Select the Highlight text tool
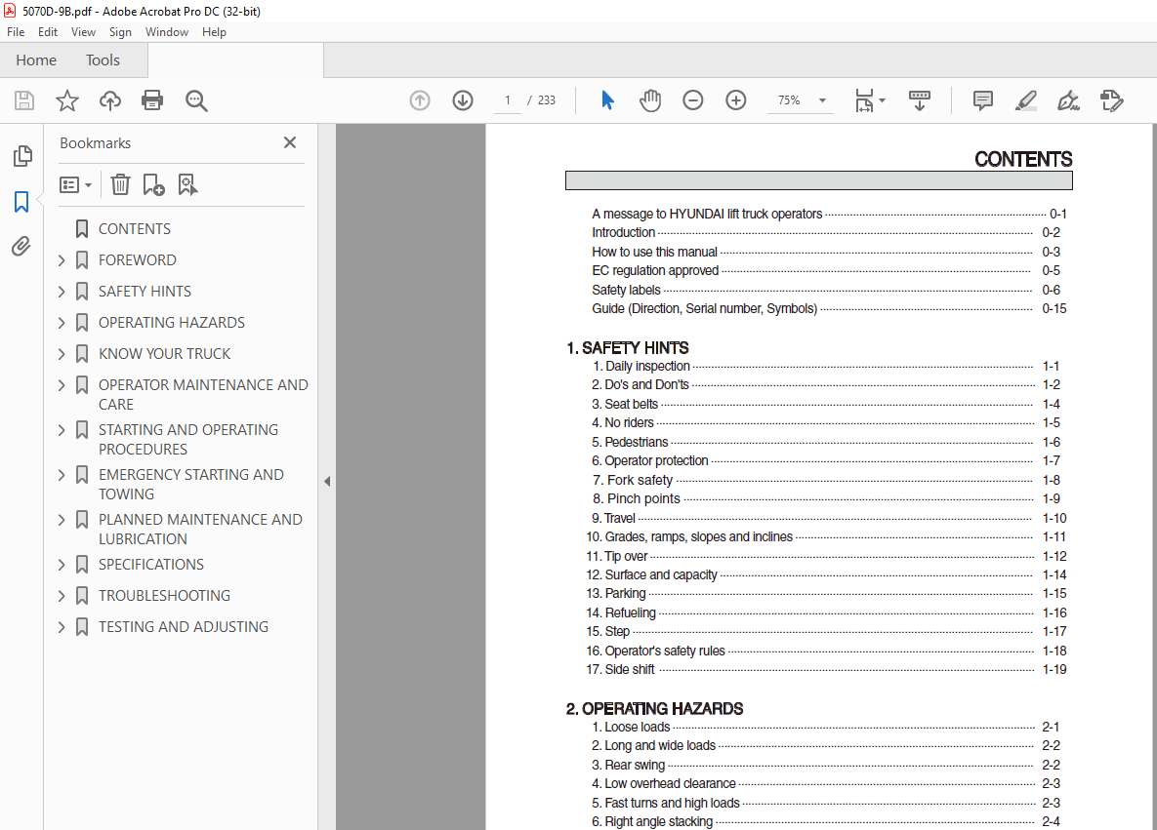This screenshot has height=830, width=1157. tap(1025, 100)
